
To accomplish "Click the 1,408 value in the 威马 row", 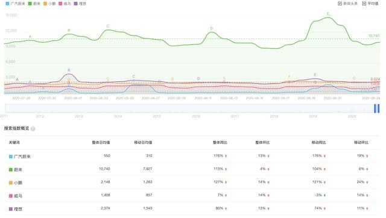I will pyautogui.click(x=106, y=195).
